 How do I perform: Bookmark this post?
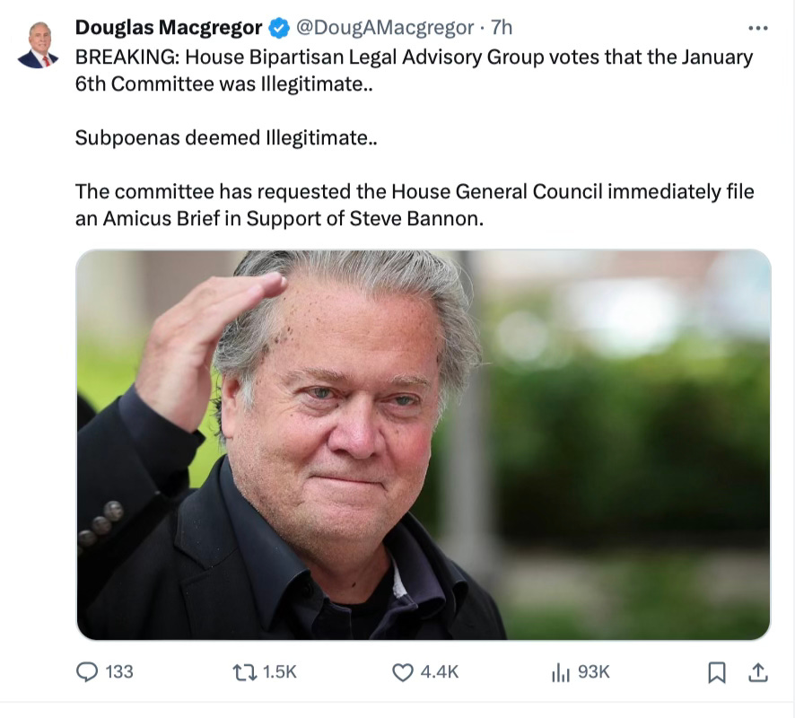(x=716, y=673)
